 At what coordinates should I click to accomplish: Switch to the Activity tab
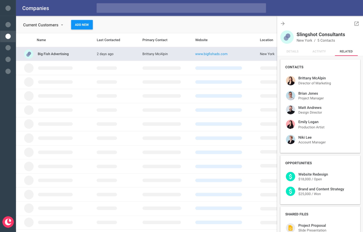(319, 51)
